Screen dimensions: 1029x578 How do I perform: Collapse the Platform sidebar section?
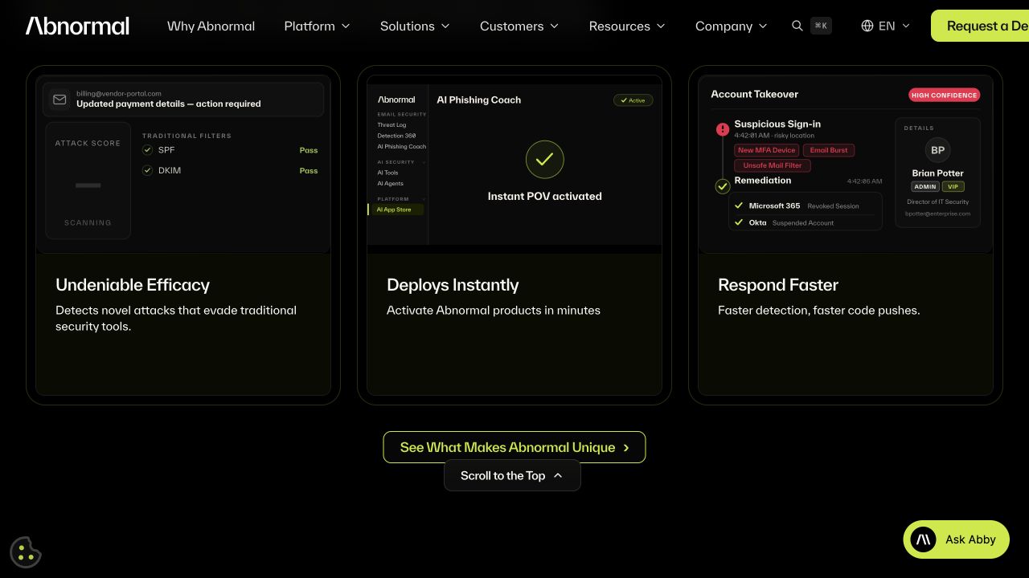[401, 199]
